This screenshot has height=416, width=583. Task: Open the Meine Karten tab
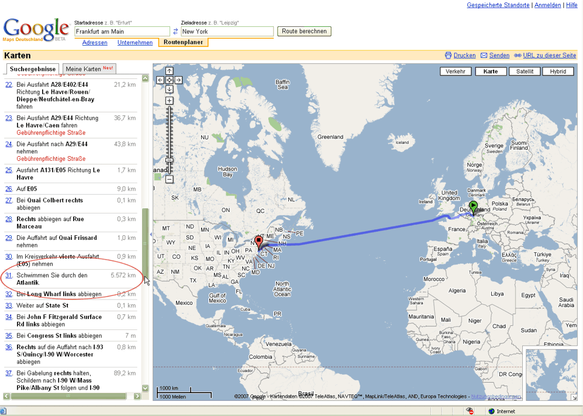(x=89, y=69)
